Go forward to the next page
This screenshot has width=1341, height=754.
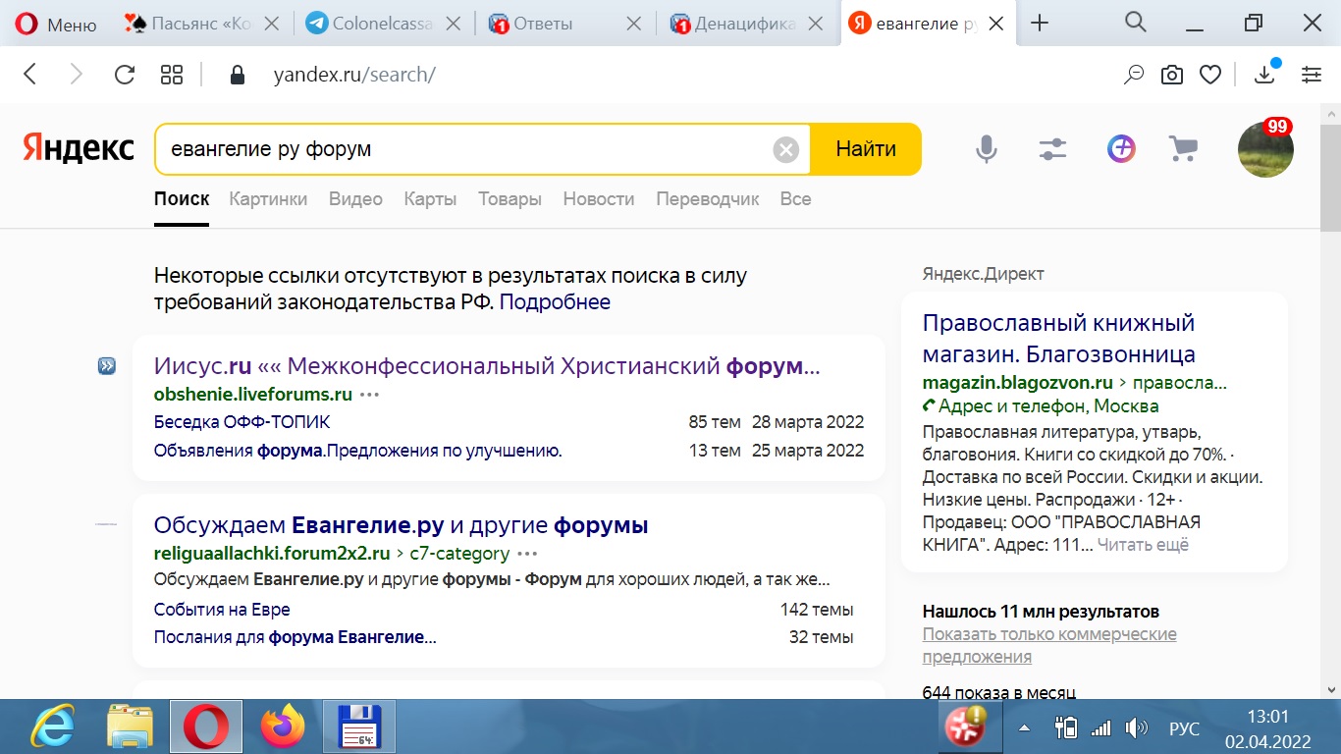pos(77,74)
